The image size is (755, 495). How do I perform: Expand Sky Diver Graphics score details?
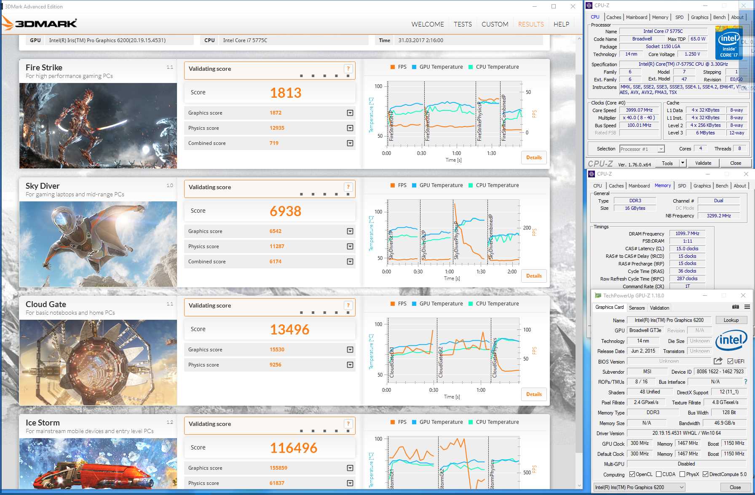[x=350, y=231]
